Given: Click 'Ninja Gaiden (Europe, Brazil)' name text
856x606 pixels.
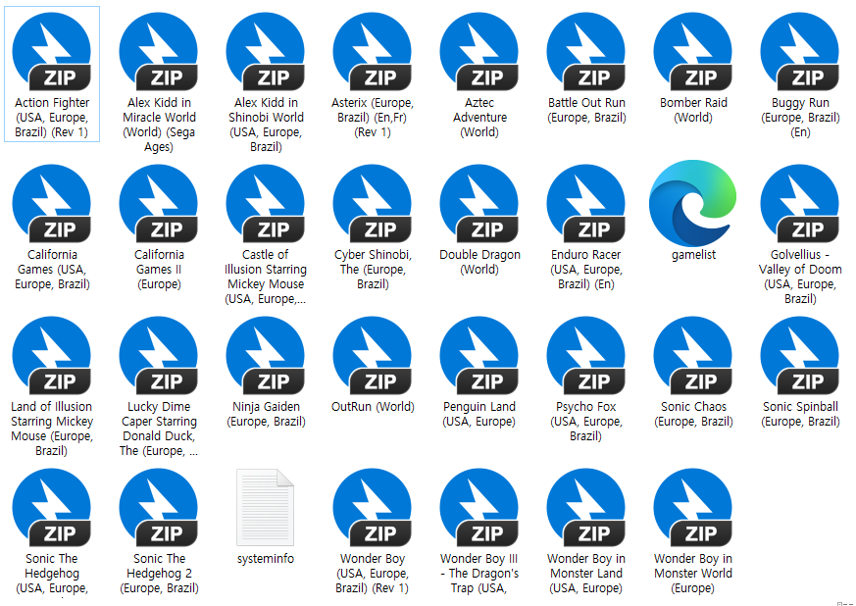Looking at the screenshot, I should coord(266,414).
